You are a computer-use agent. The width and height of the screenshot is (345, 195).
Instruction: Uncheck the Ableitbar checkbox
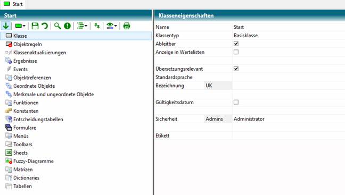pyautogui.click(x=236, y=44)
